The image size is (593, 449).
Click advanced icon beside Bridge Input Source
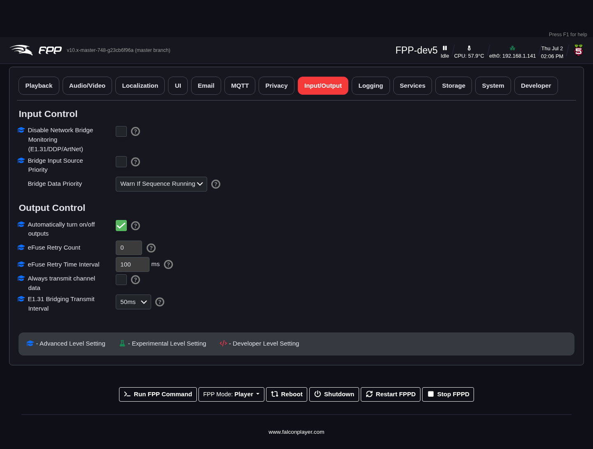pos(21,161)
